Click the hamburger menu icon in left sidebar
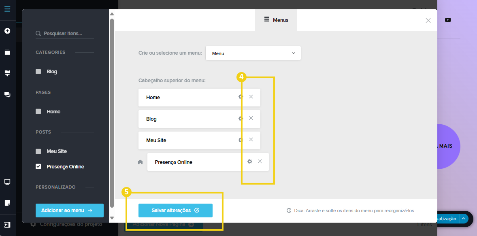477x236 pixels. [7, 9]
